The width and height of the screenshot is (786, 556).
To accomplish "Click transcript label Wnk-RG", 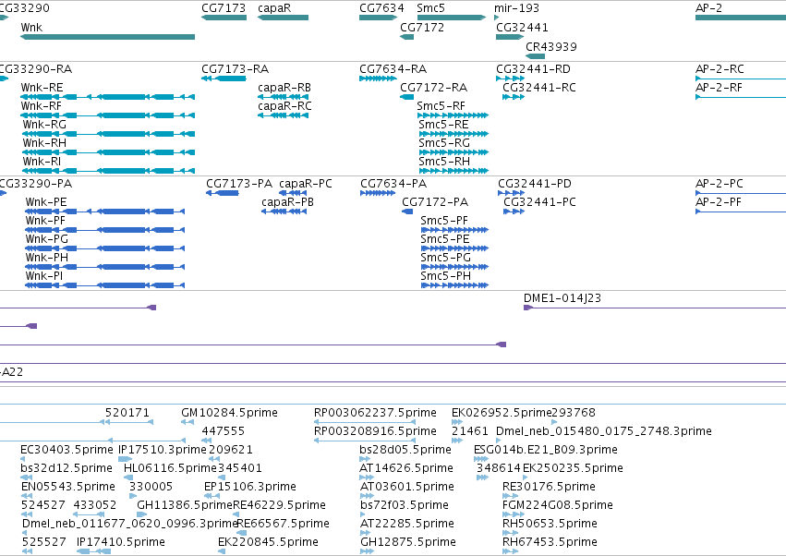I will (x=44, y=125).
